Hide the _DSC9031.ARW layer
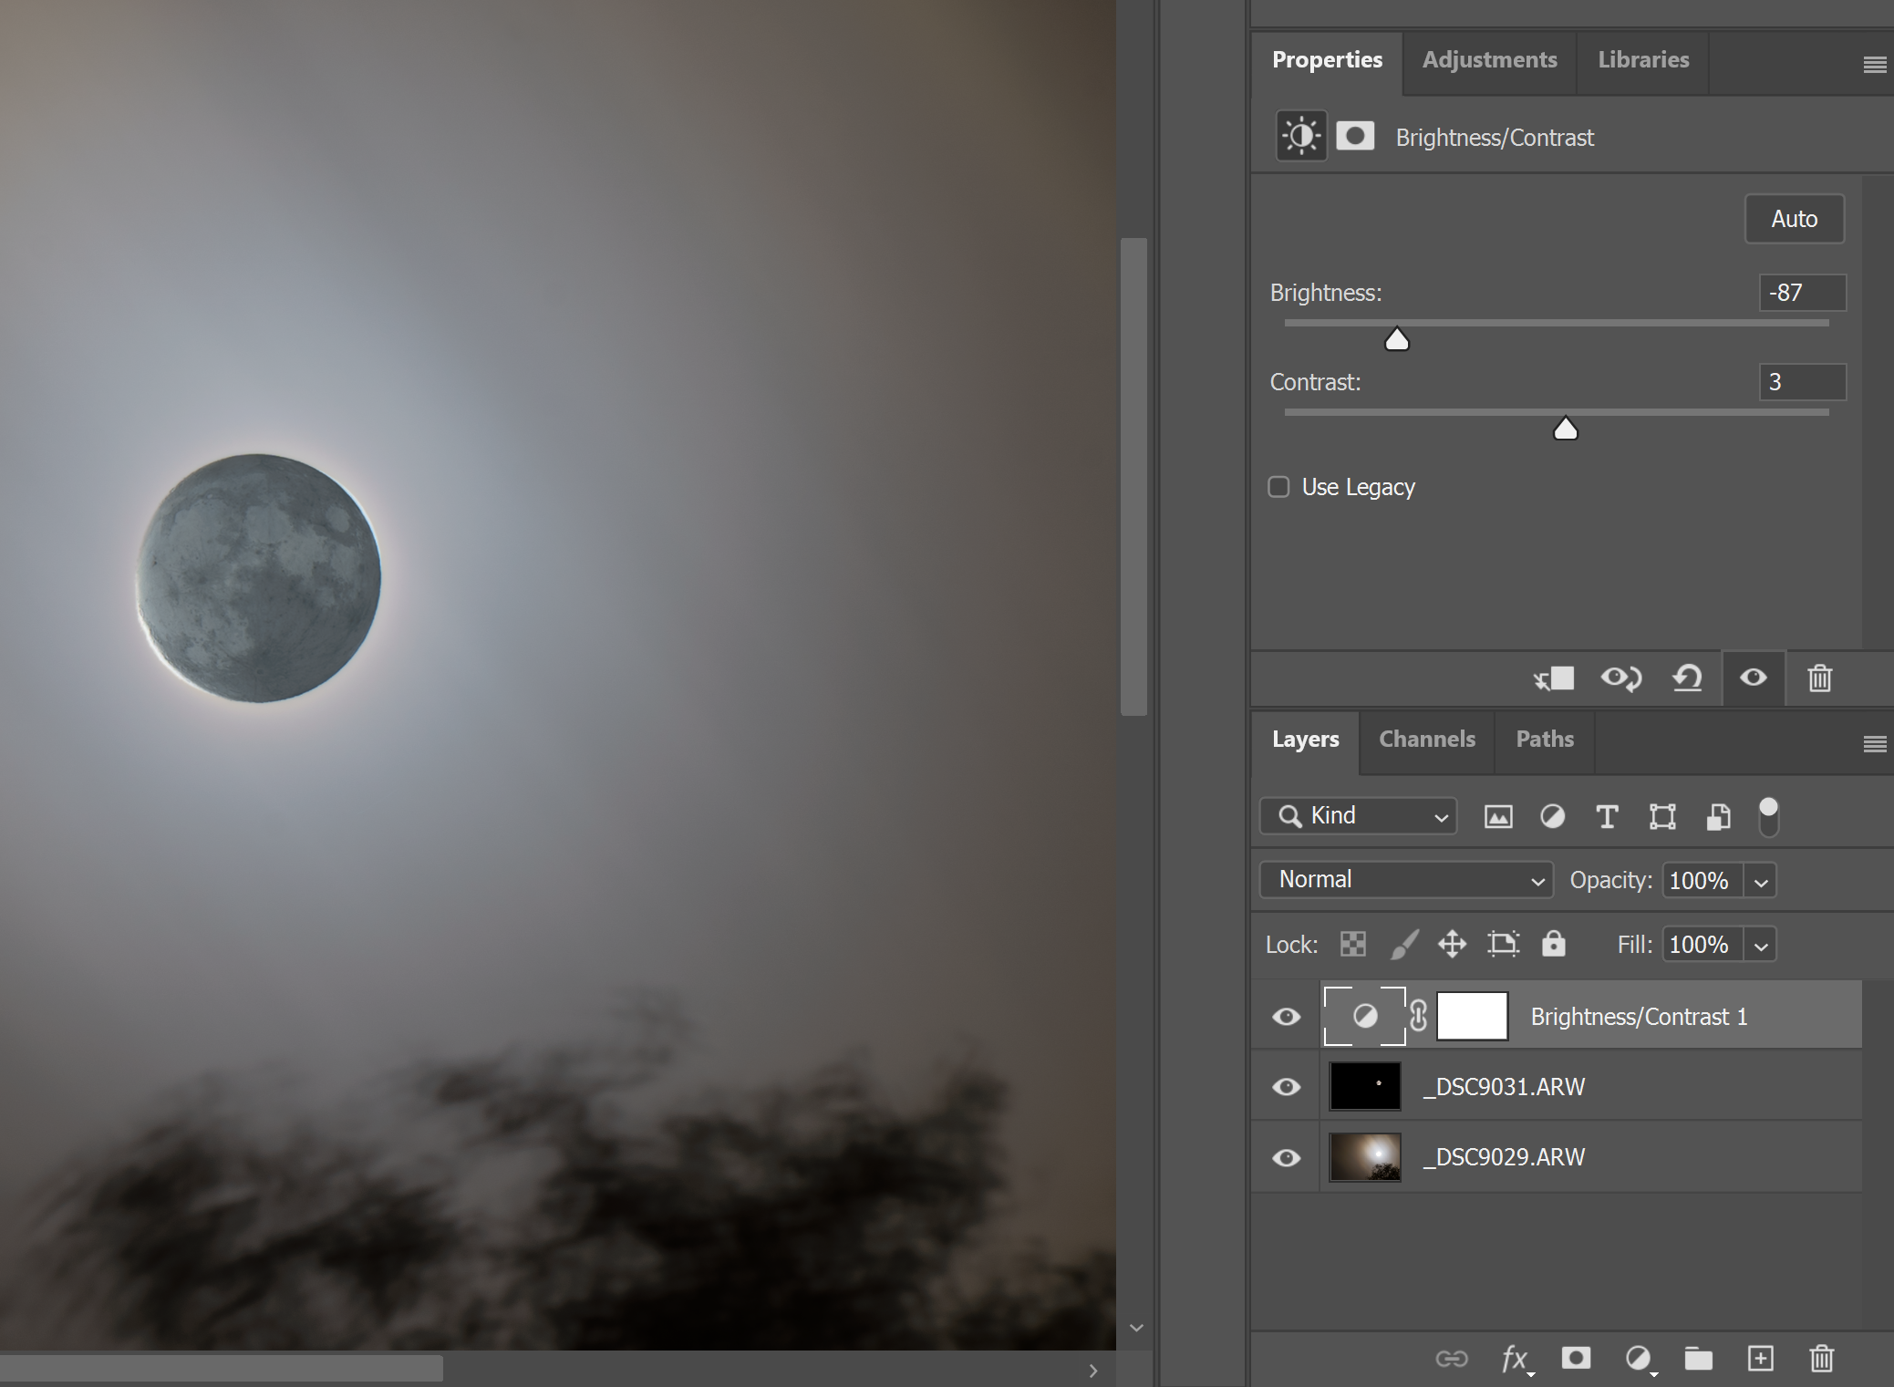This screenshot has width=1894, height=1387. (1287, 1086)
